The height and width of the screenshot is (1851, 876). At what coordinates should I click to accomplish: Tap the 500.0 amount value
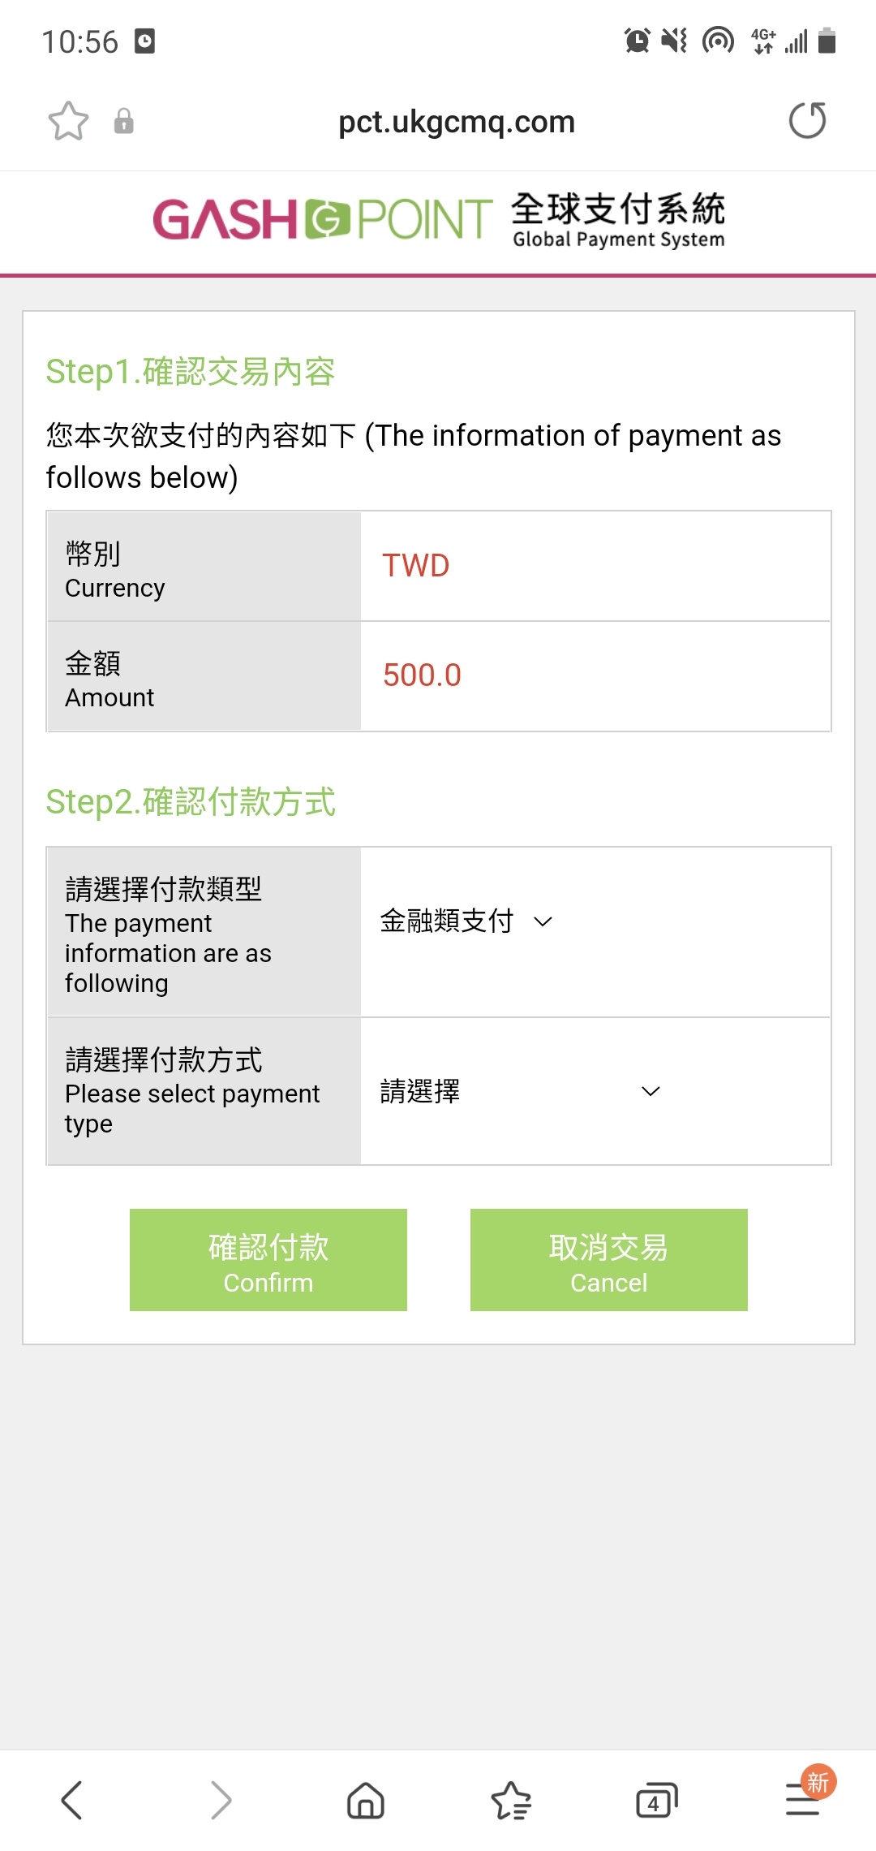[422, 675]
